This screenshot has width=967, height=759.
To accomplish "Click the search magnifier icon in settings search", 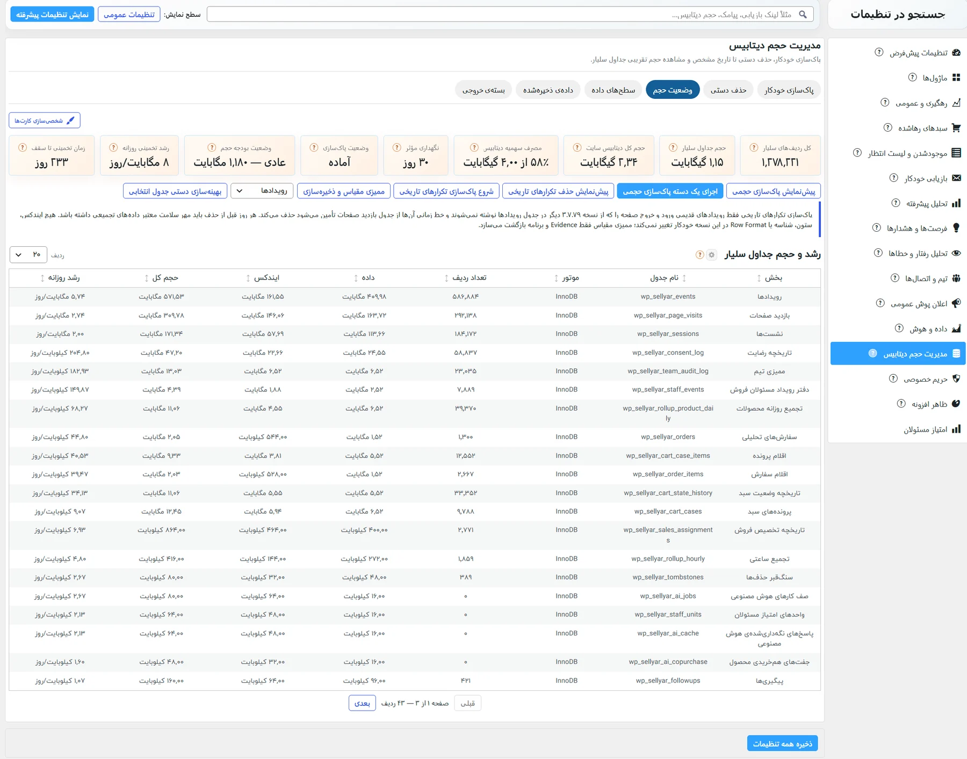I will coord(803,15).
